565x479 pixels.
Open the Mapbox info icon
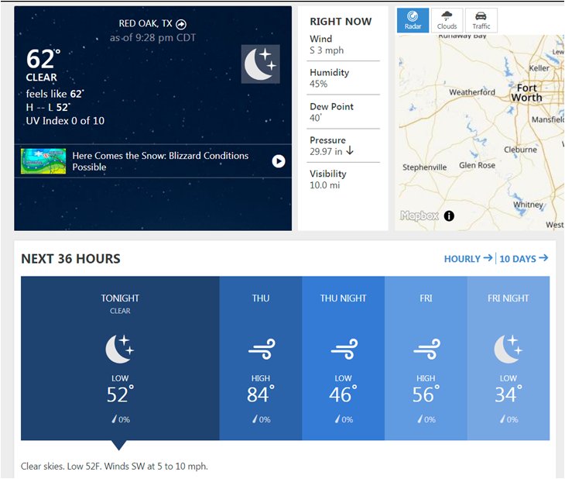point(449,215)
